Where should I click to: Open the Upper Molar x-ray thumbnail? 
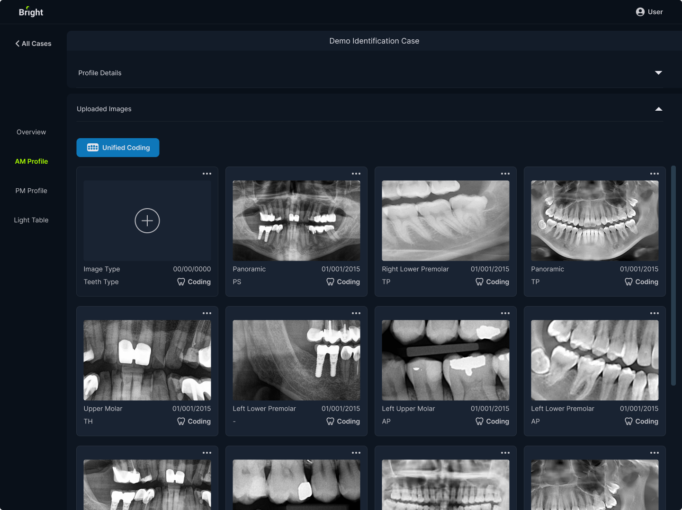click(x=147, y=360)
